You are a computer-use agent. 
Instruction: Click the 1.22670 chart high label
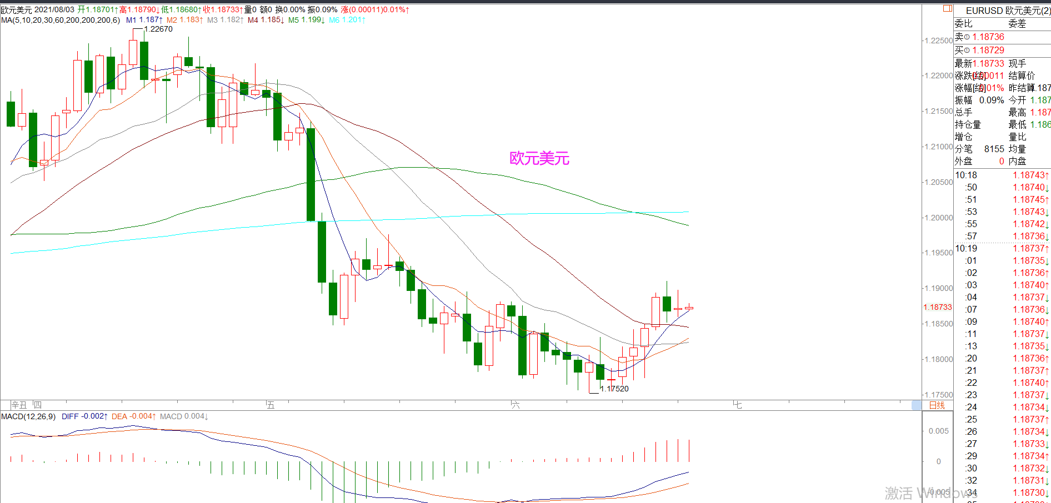[158, 29]
